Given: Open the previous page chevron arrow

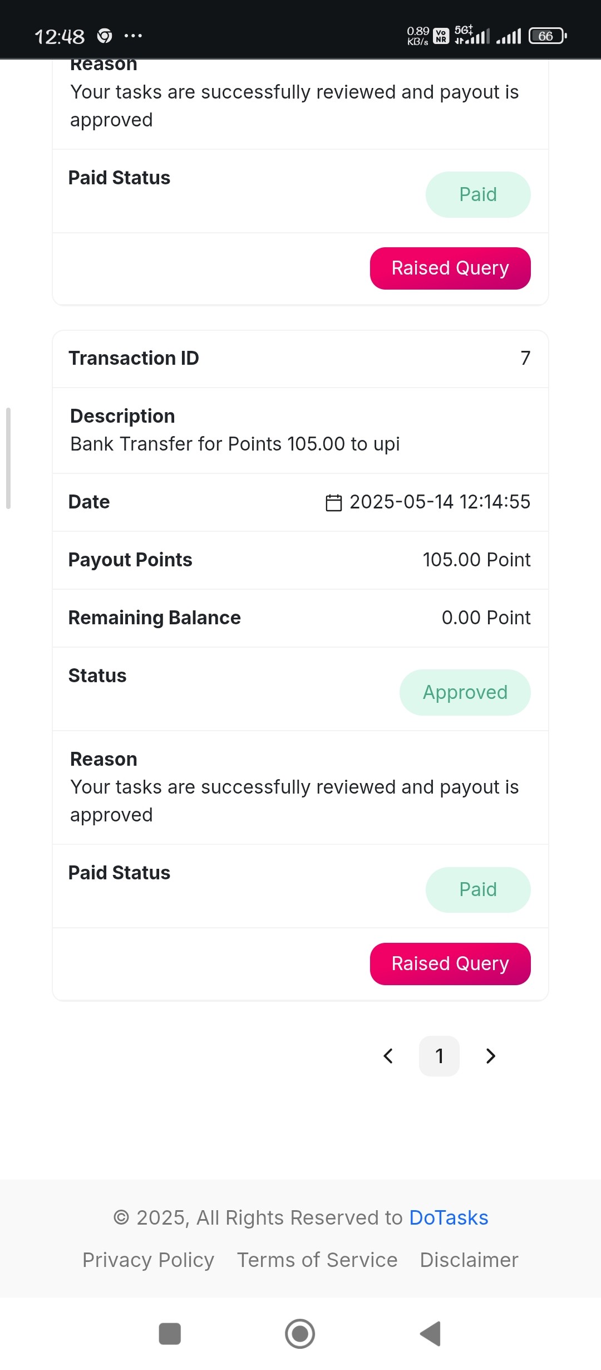Looking at the screenshot, I should pyautogui.click(x=388, y=1056).
